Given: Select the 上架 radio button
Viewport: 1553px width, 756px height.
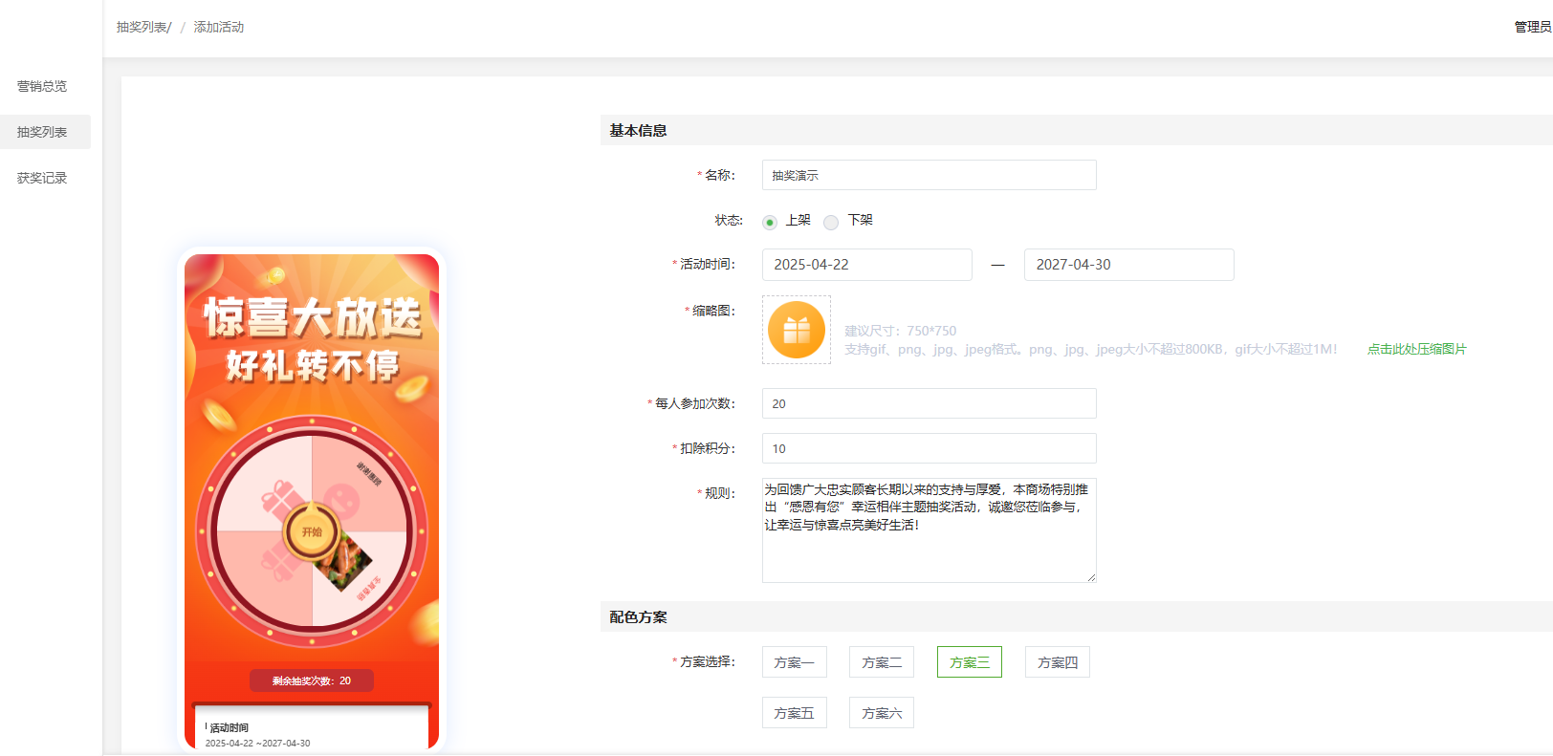Looking at the screenshot, I should [770, 222].
